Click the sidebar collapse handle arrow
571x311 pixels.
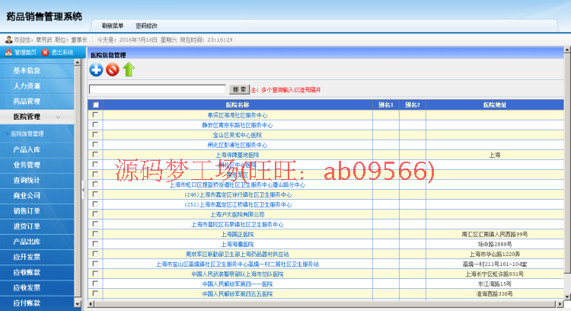84,190
